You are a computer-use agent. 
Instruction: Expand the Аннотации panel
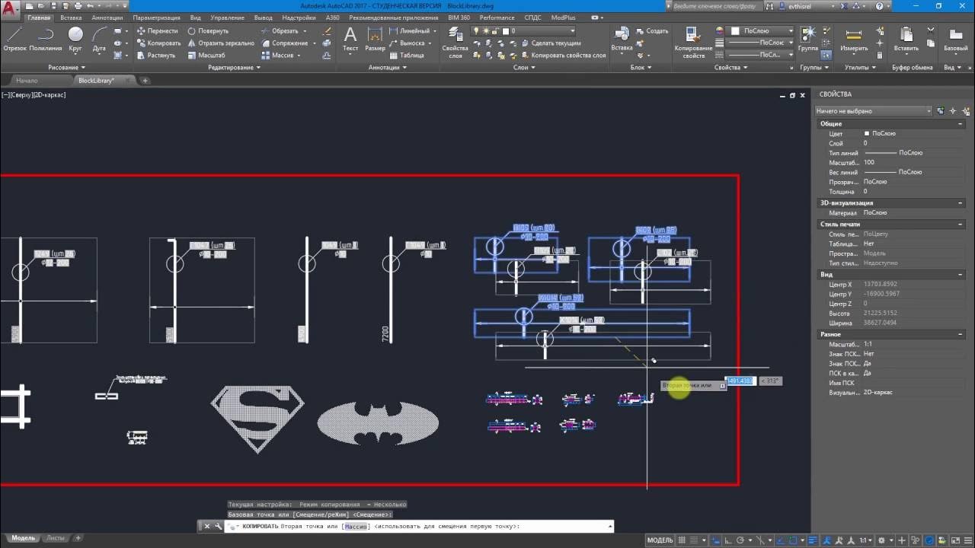click(x=387, y=67)
